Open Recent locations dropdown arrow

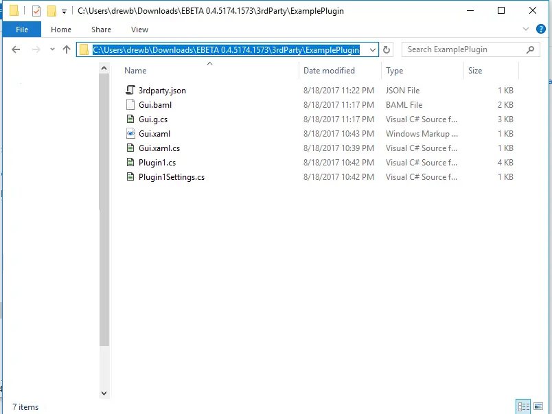pos(52,49)
